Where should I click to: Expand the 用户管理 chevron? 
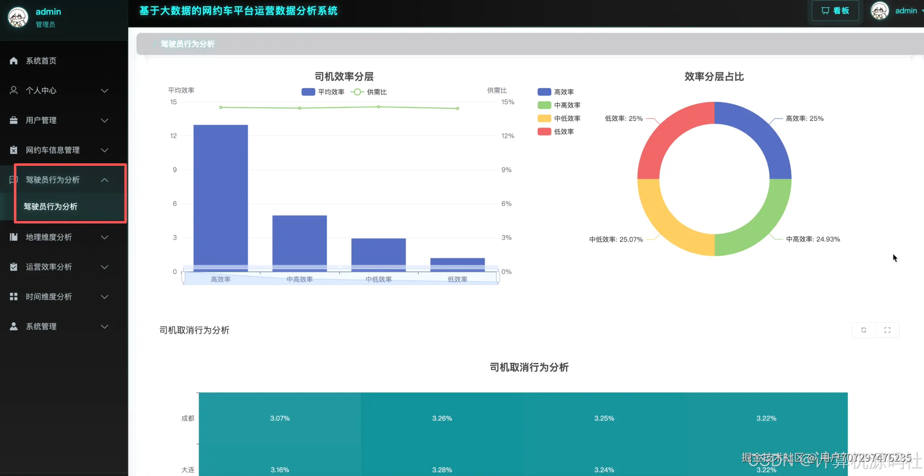pos(105,120)
